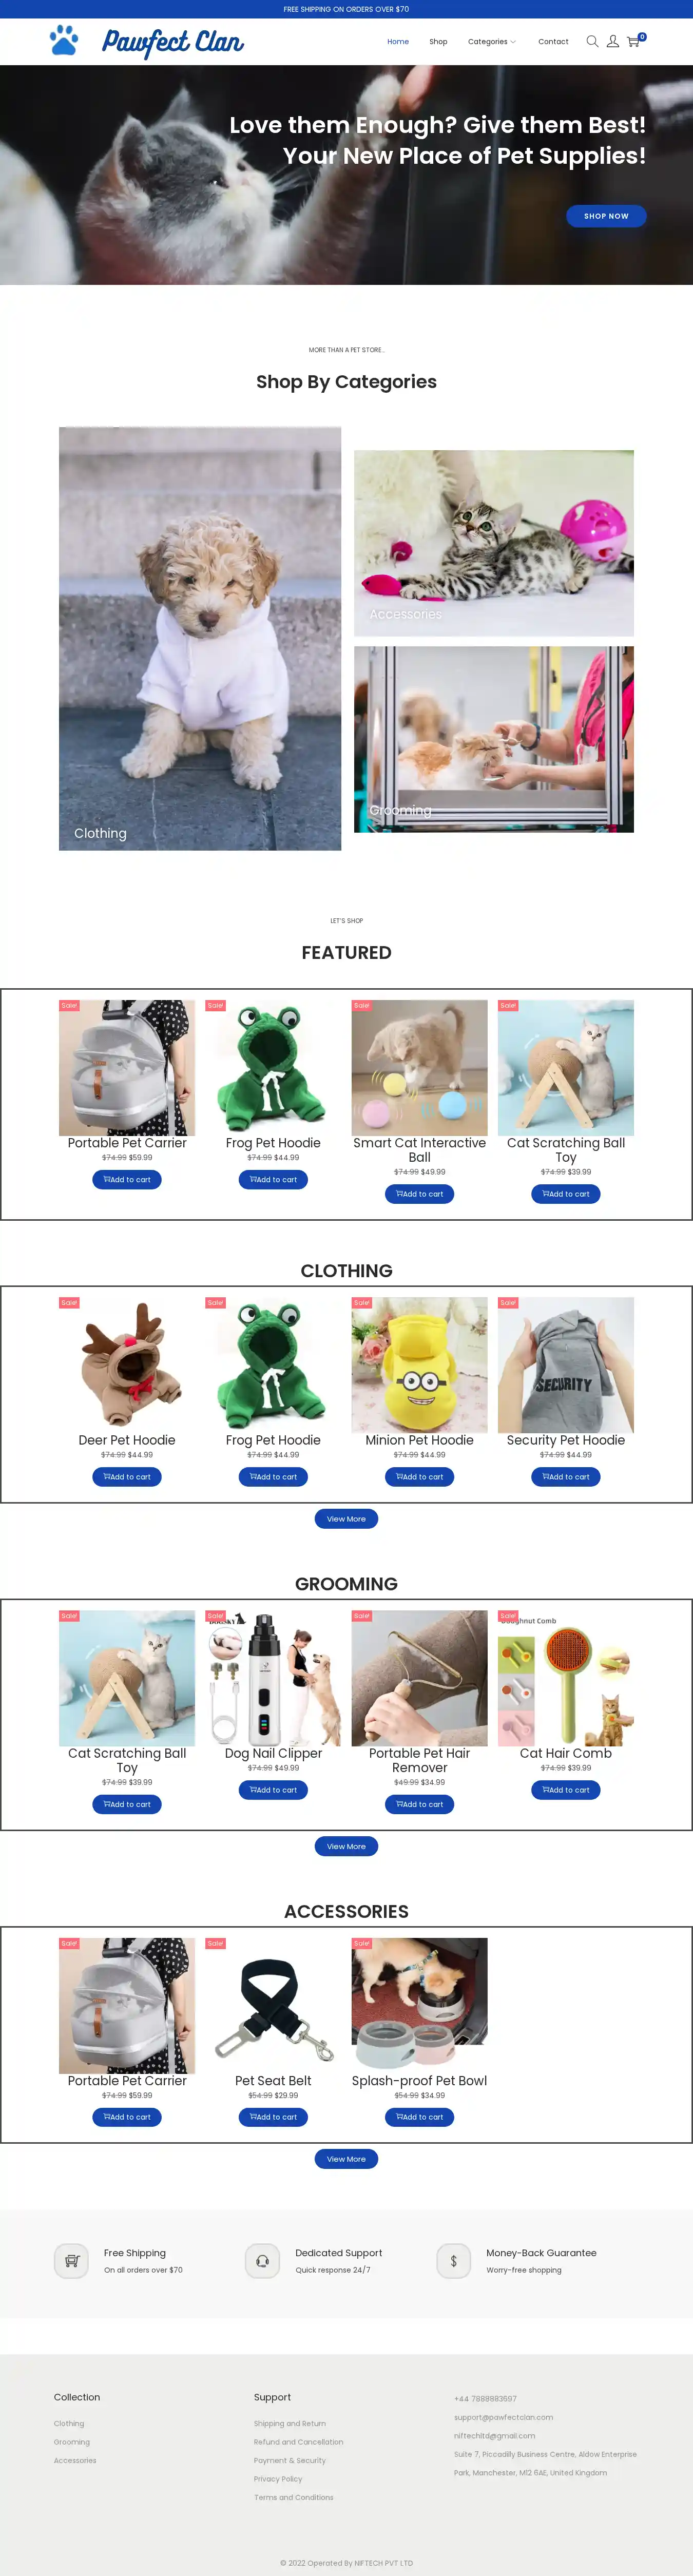Screen dimensions: 693x2576
Task: Add Pet Seat Belt to cart
Action: 273,2116
